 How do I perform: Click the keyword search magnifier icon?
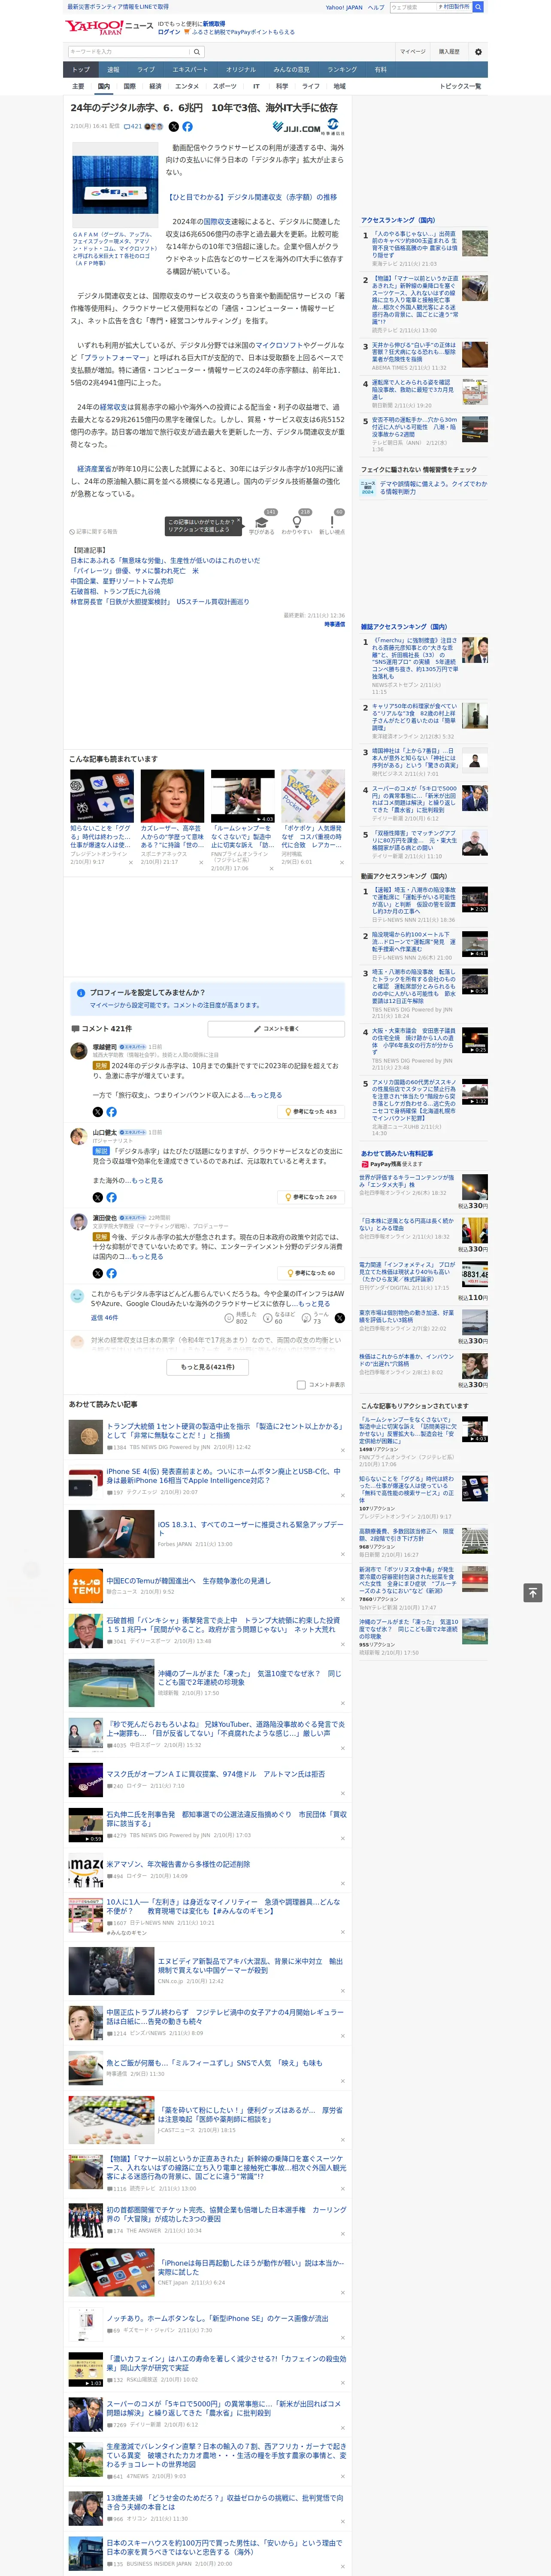click(197, 51)
